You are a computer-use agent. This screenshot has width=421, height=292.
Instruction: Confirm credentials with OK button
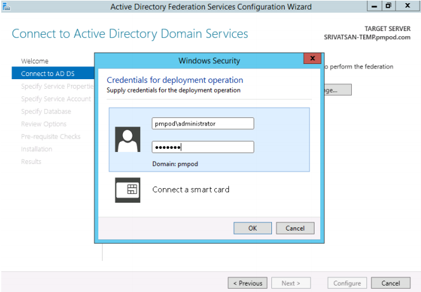pos(252,228)
